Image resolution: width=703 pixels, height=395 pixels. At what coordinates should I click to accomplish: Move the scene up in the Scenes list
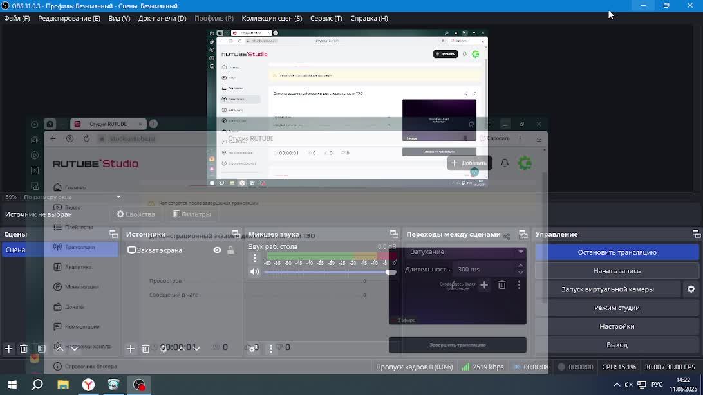click(59, 349)
